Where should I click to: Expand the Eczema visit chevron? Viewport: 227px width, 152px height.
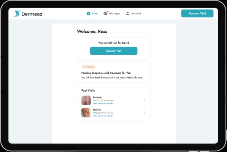tap(144, 112)
